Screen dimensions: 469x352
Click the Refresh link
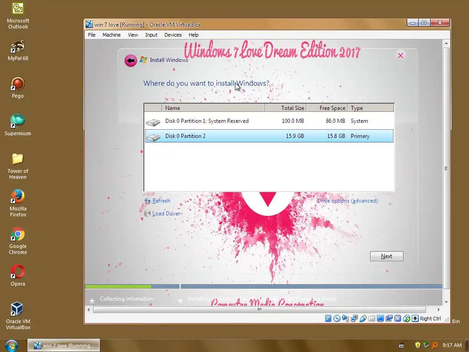tap(161, 201)
